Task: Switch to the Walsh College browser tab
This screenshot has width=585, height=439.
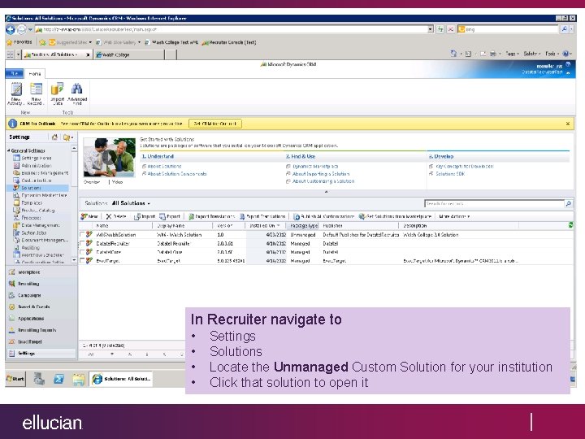Action: pyautogui.click(x=128, y=55)
